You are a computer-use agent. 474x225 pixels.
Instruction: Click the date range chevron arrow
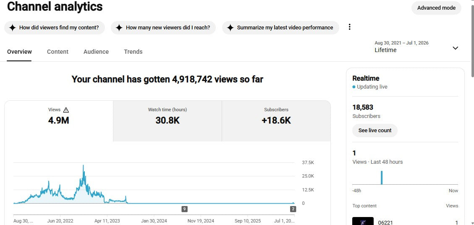[455, 48]
